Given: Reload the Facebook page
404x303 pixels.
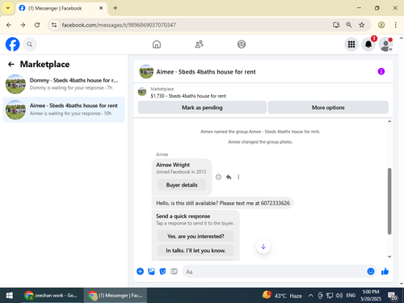Looking at the screenshot, I should (37, 25).
